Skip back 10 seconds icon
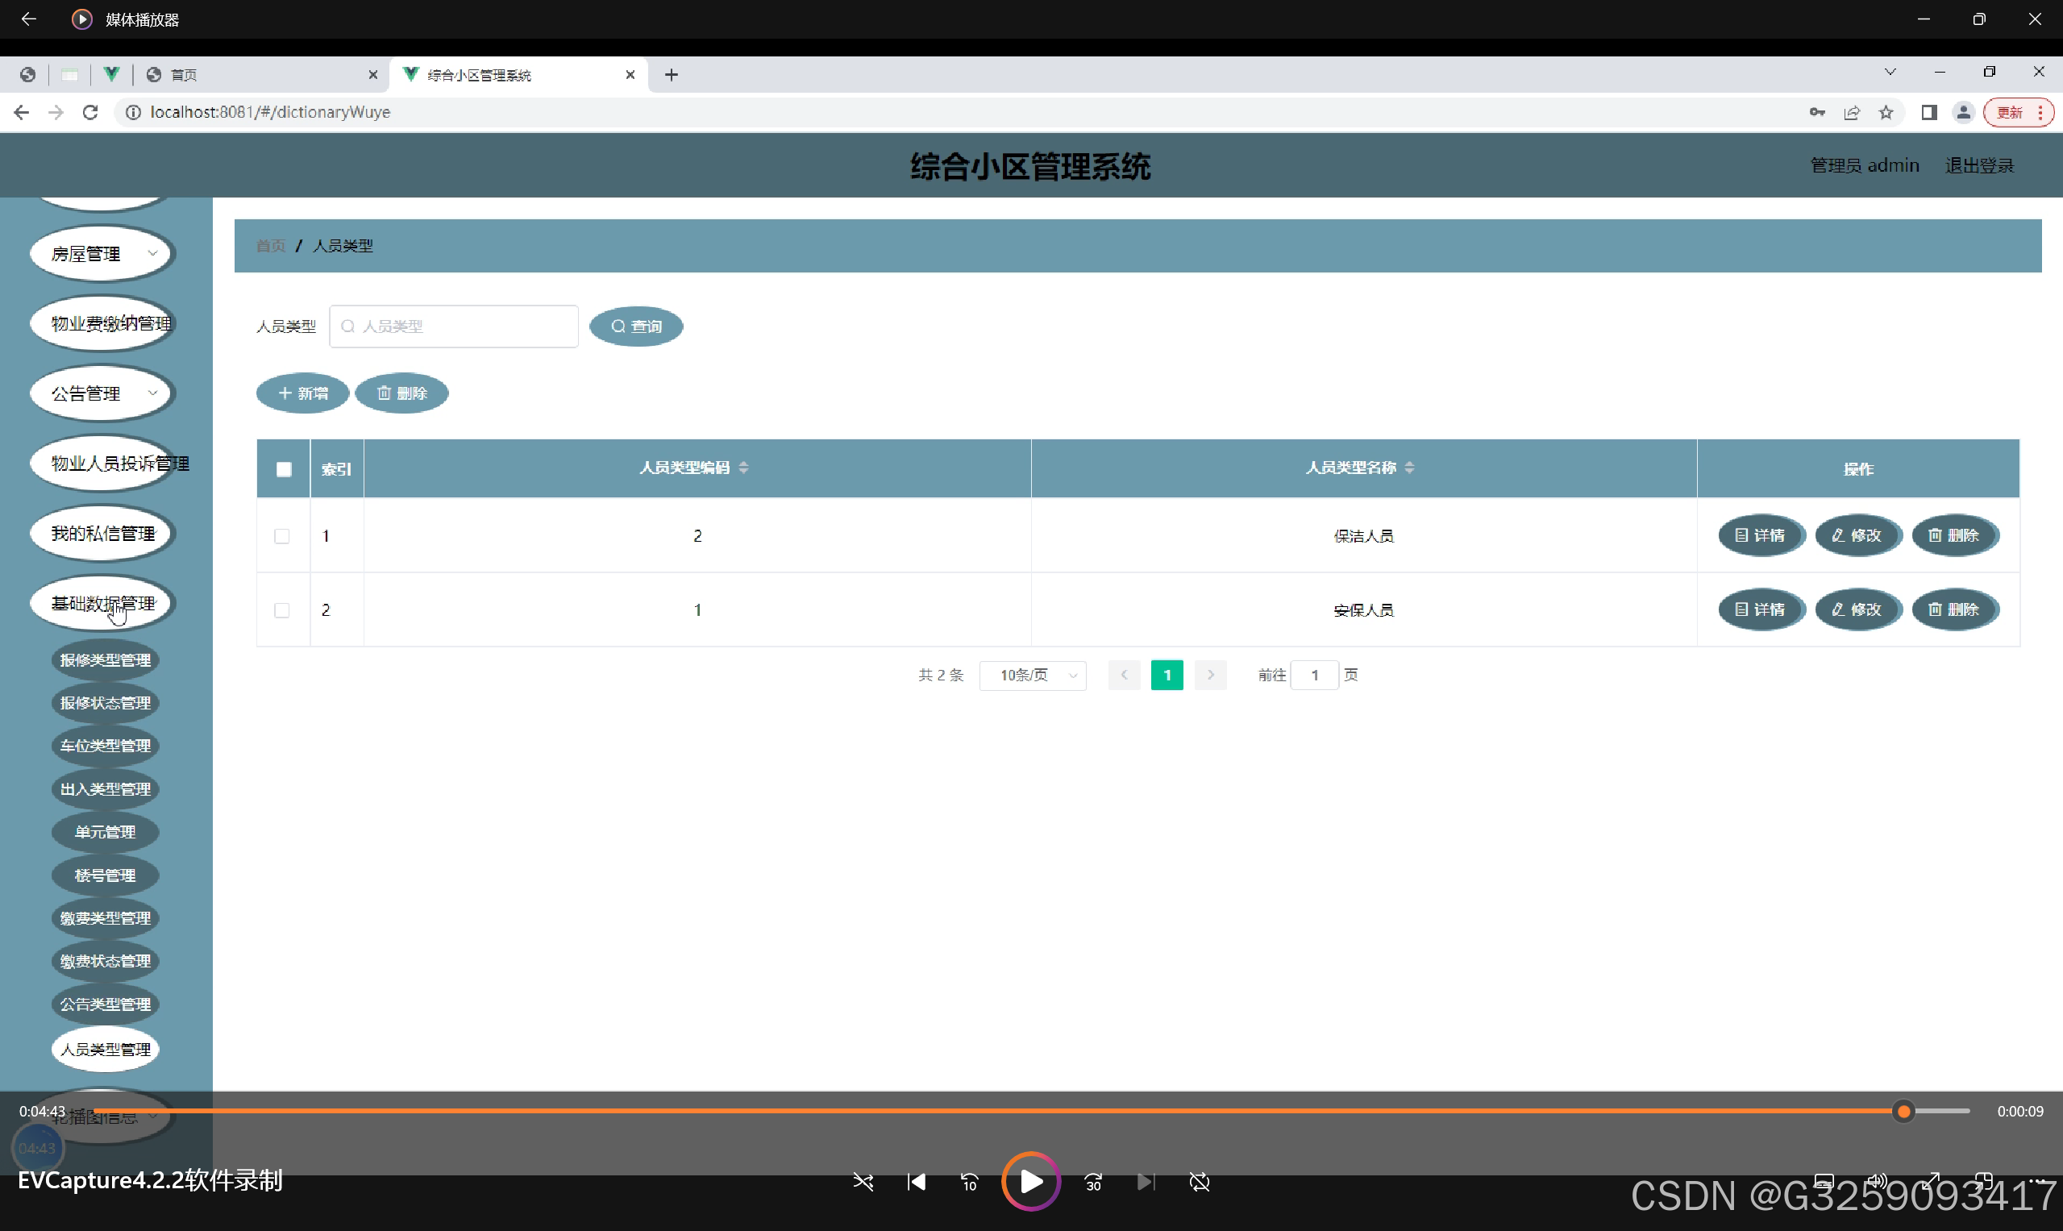 click(x=969, y=1182)
